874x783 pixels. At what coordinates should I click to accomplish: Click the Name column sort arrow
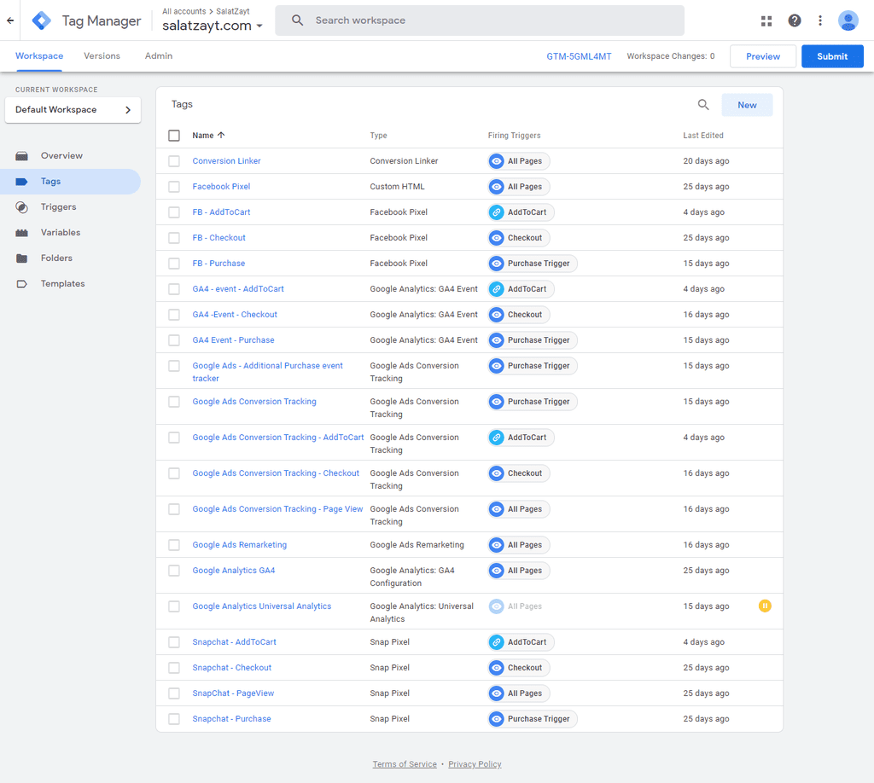(221, 136)
